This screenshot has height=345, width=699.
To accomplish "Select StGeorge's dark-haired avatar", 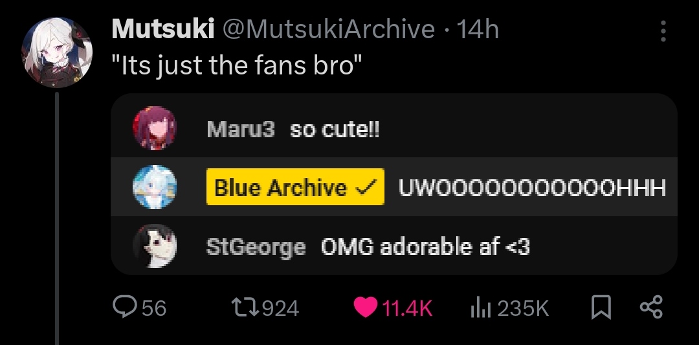I will click(x=155, y=245).
